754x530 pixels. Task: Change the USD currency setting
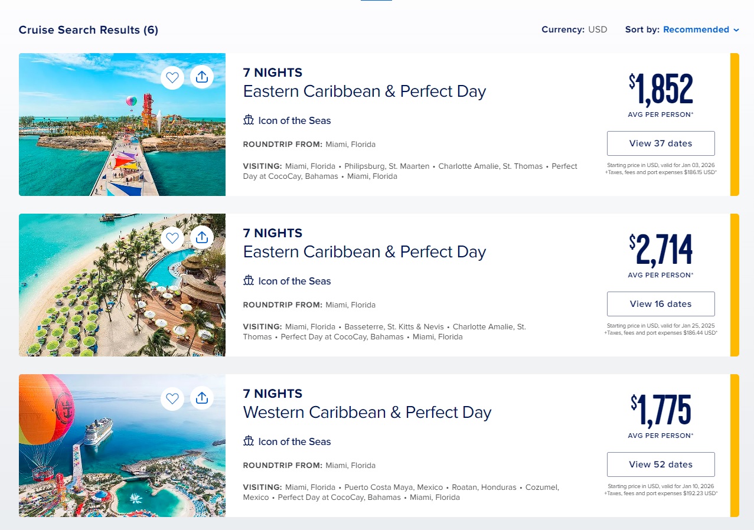pyautogui.click(x=597, y=30)
